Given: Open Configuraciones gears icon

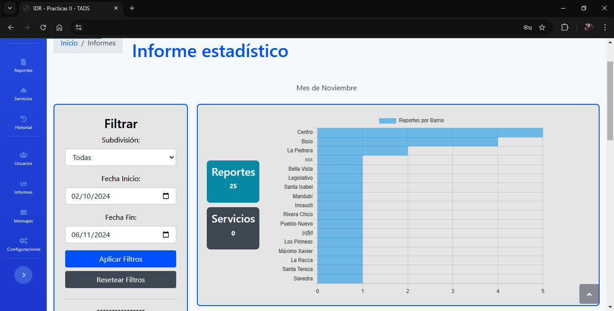Looking at the screenshot, I should [23, 241].
